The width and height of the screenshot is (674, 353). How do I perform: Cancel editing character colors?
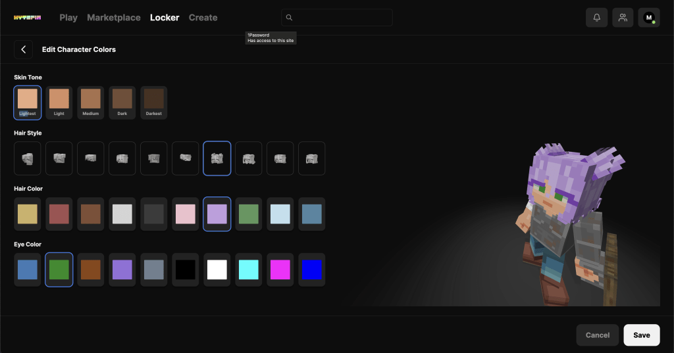[598, 335]
